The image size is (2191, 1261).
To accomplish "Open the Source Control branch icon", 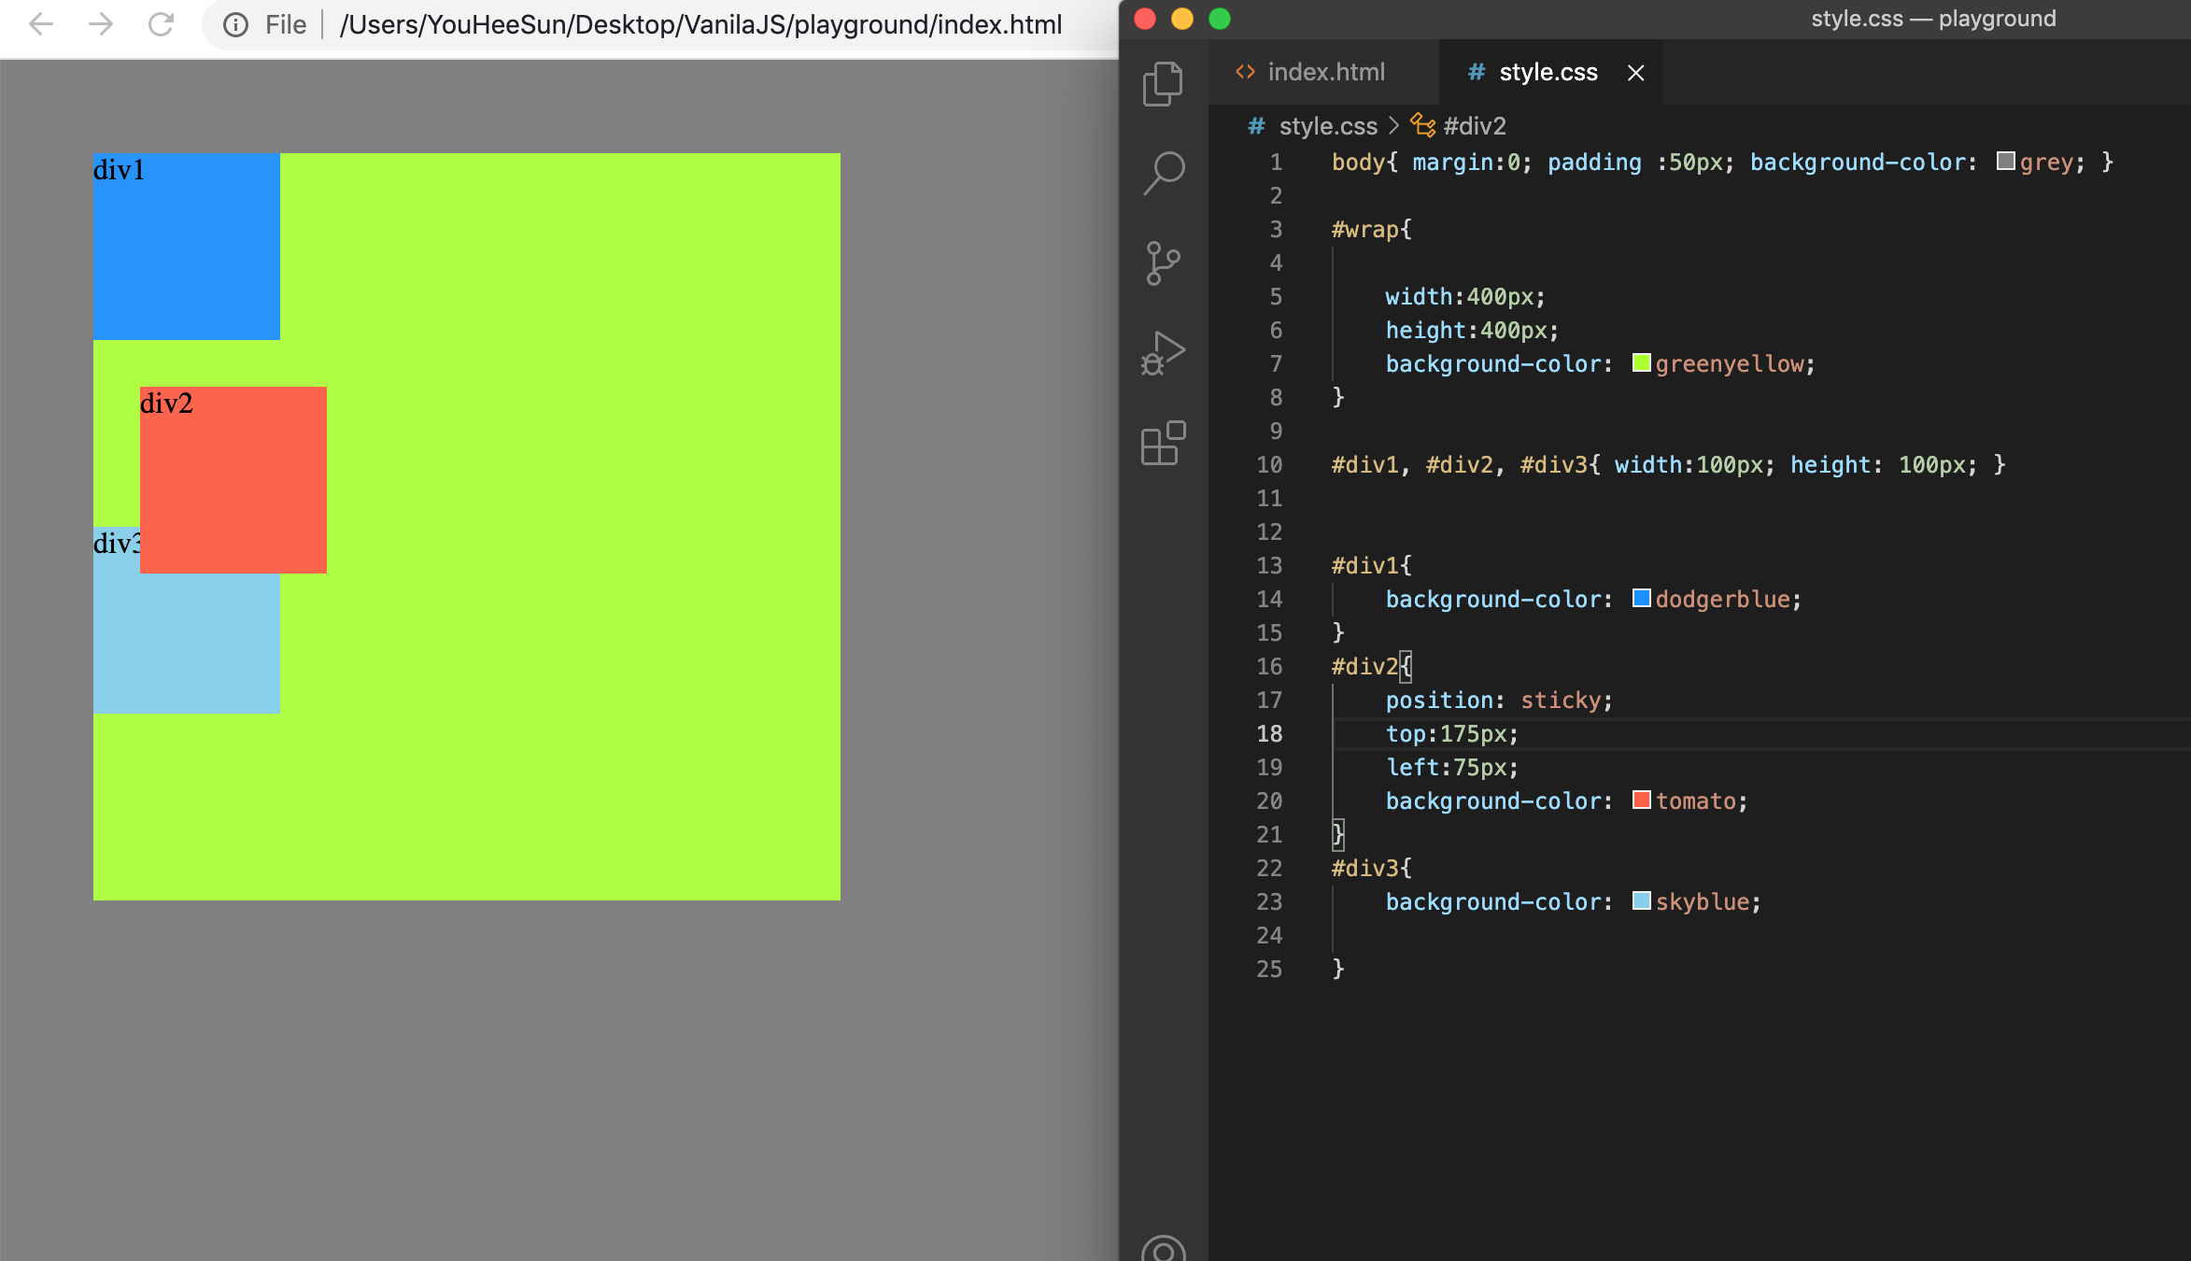I will (1163, 263).
